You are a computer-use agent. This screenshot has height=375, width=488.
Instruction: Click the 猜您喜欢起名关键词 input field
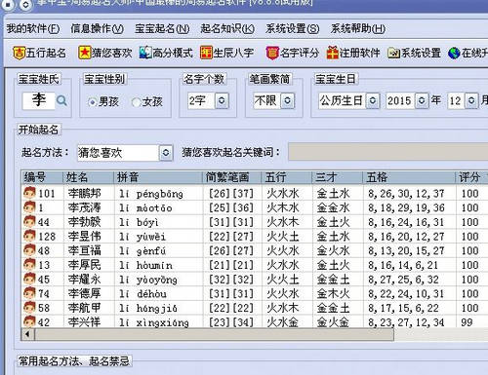(388, 152)
